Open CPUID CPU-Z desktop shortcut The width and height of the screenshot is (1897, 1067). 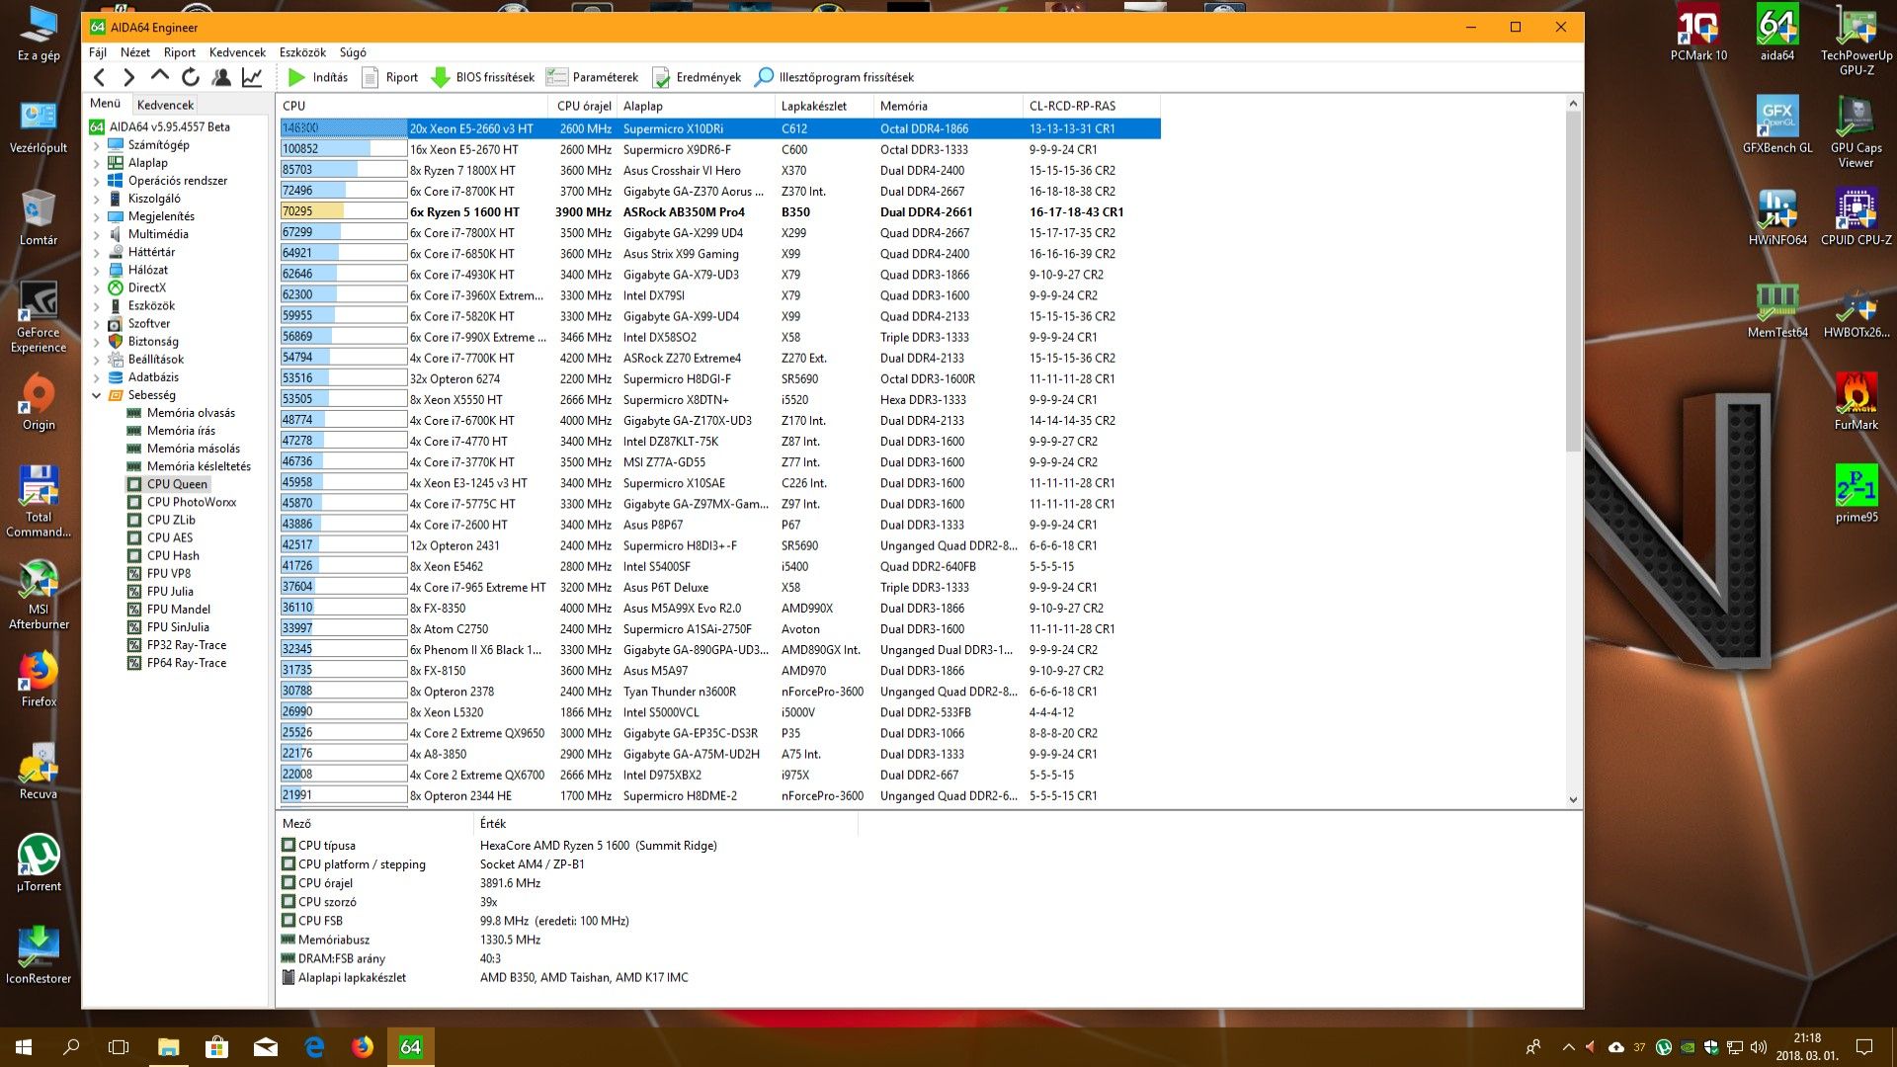point(1856,217)
